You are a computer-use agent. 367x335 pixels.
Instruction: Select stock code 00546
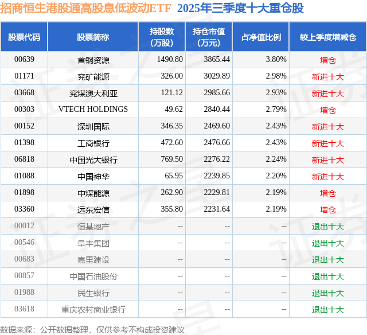tap(24, 242)
